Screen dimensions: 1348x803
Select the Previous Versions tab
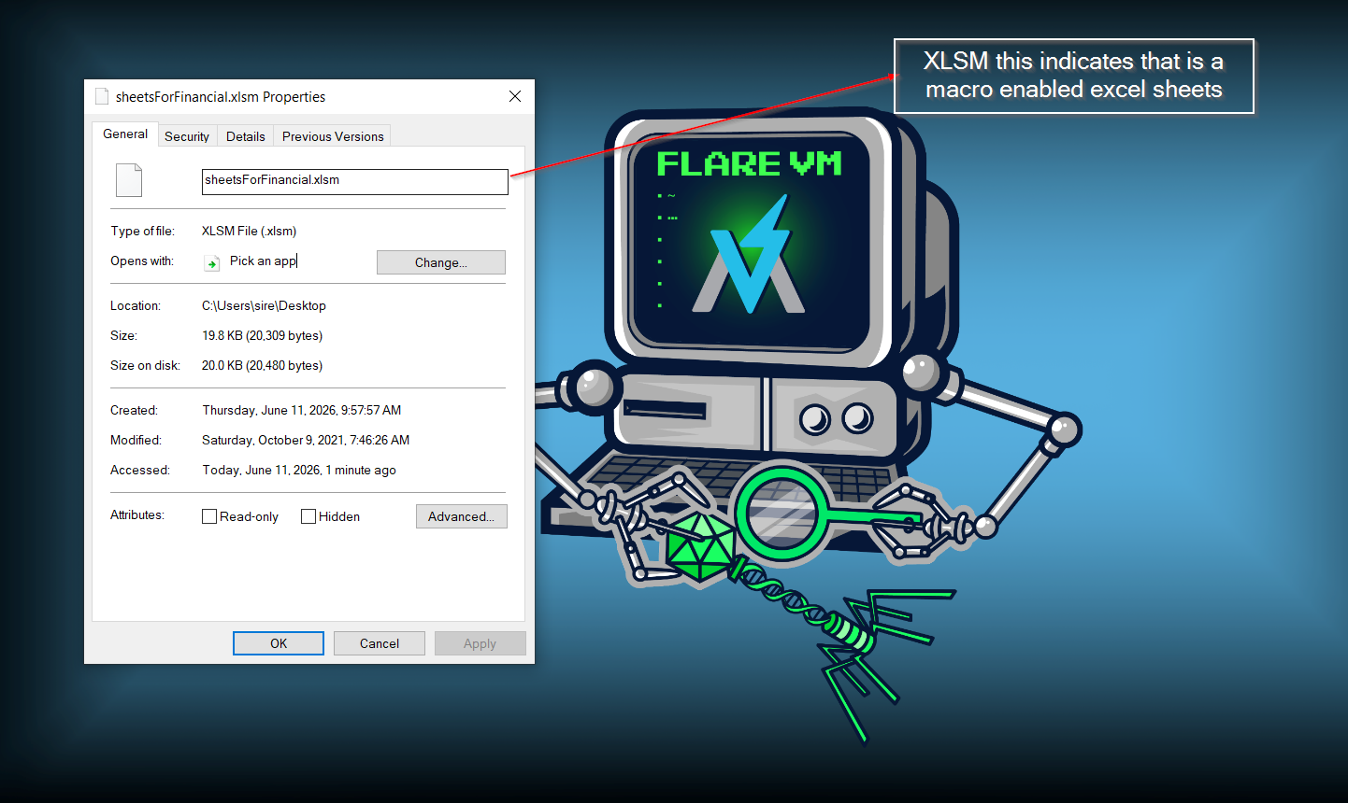pyautogui.click(x=333, y=136)
